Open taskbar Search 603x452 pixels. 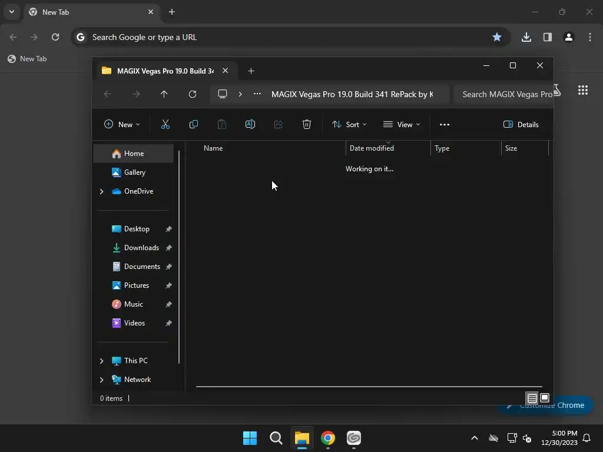click(276, 438)
